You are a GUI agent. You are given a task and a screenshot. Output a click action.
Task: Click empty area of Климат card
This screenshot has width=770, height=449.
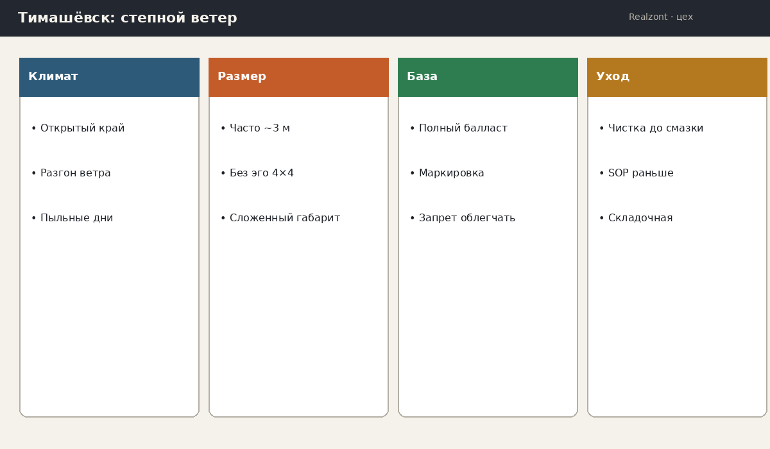[x=109, y=321]
